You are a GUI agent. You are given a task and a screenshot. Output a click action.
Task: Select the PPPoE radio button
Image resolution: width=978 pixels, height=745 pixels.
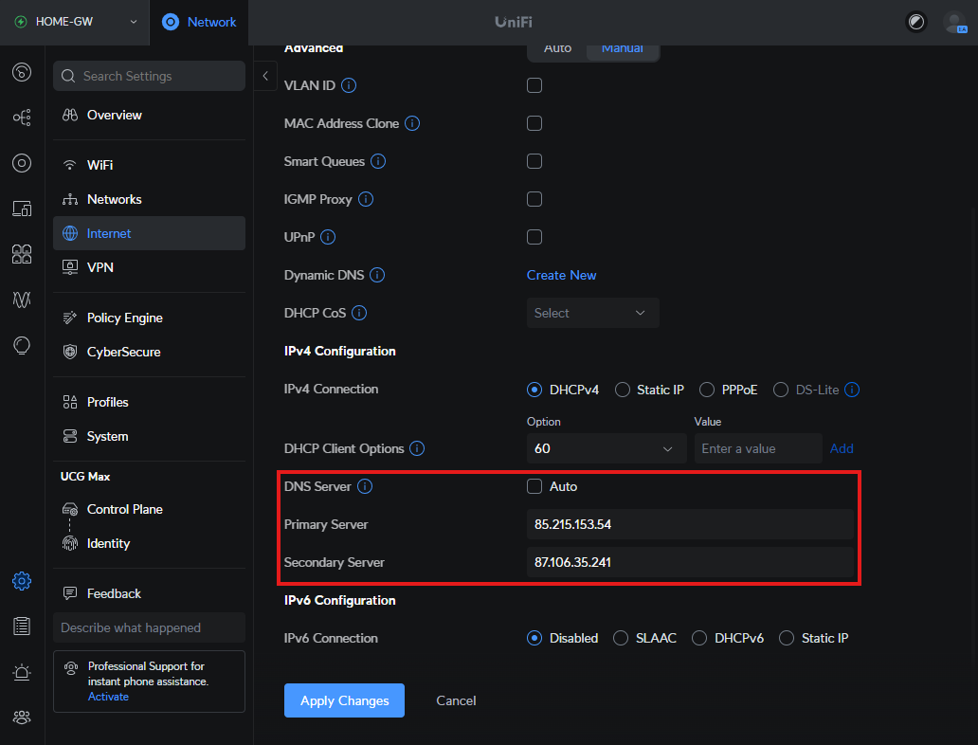706,390
